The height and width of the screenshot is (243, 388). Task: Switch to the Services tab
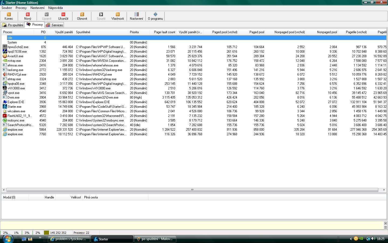[54, 25]
